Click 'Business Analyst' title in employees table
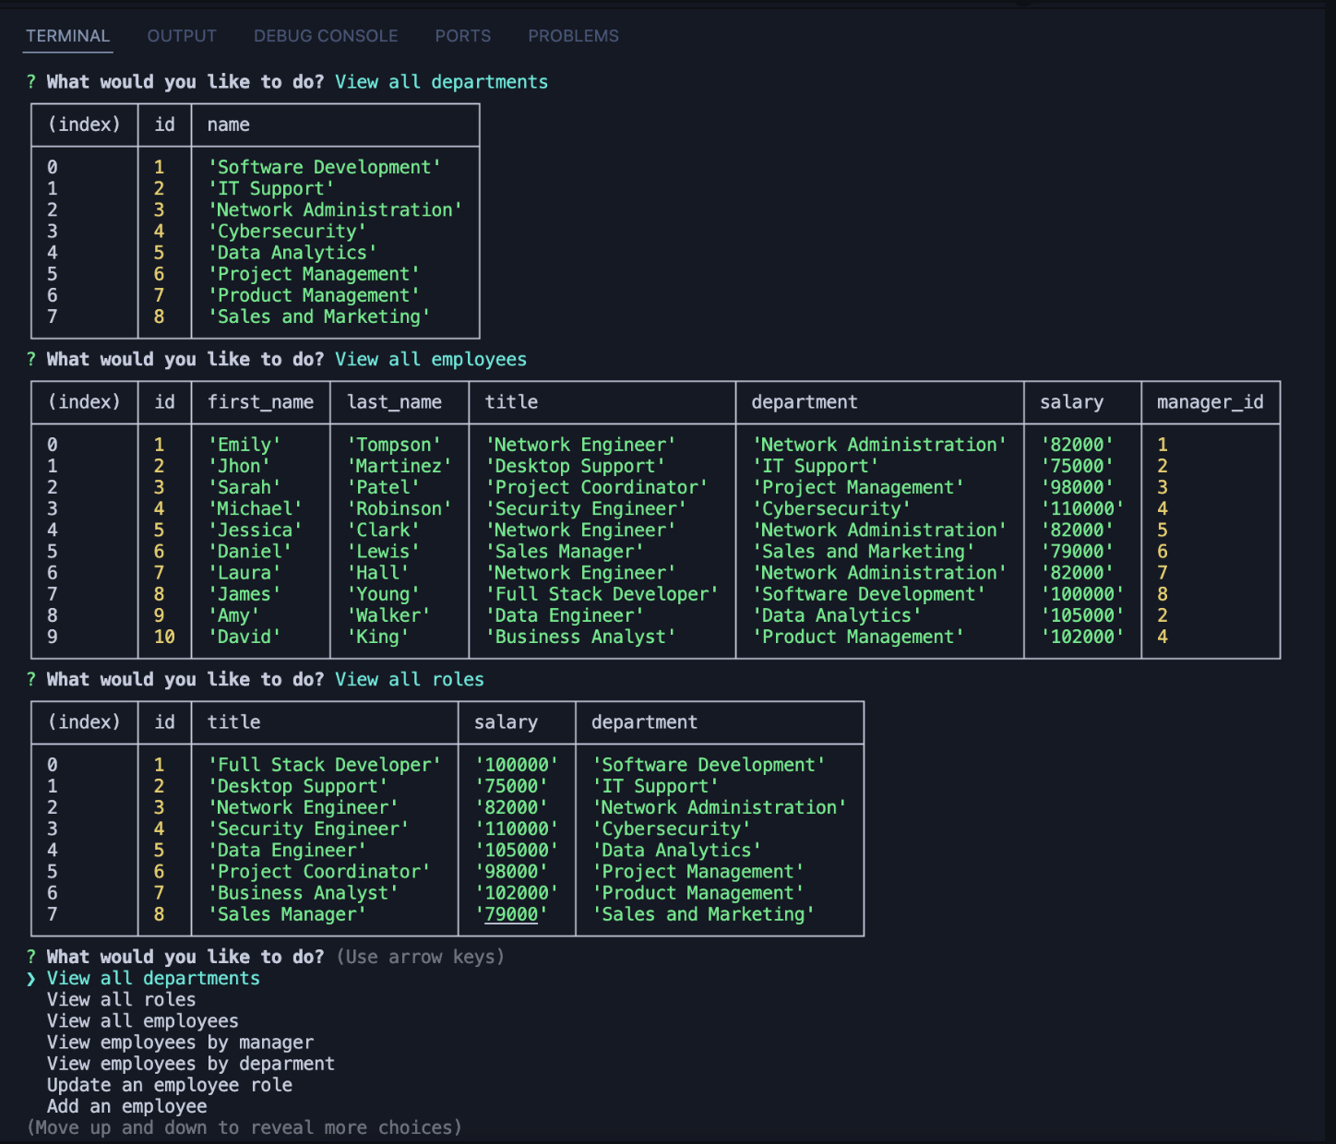This screenshot has height=1144, width=1336. [x=580, y=637]
